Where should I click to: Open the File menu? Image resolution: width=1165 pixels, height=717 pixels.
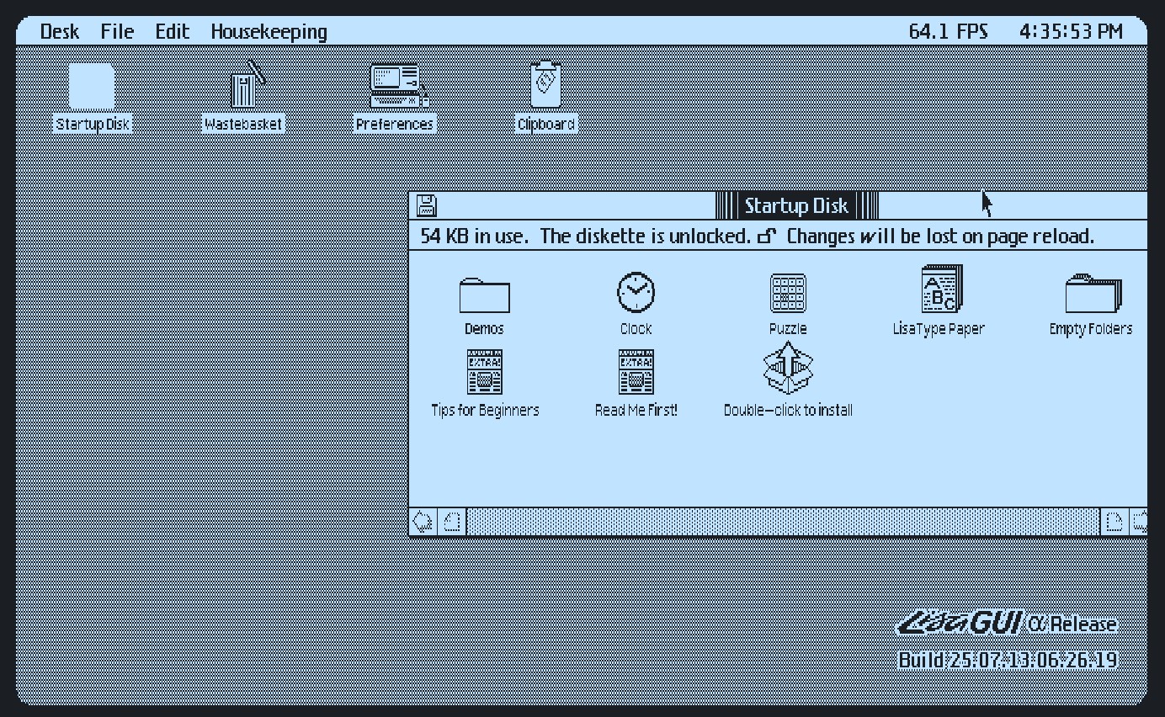click(117, 32)
